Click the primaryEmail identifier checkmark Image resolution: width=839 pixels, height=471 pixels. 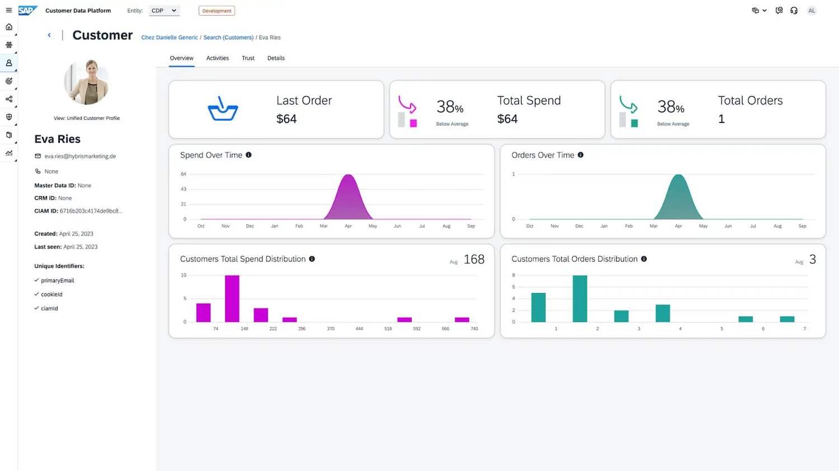click(36, 280)
